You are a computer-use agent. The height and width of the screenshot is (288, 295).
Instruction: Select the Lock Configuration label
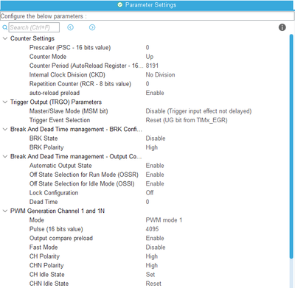(x=54, y=193)
